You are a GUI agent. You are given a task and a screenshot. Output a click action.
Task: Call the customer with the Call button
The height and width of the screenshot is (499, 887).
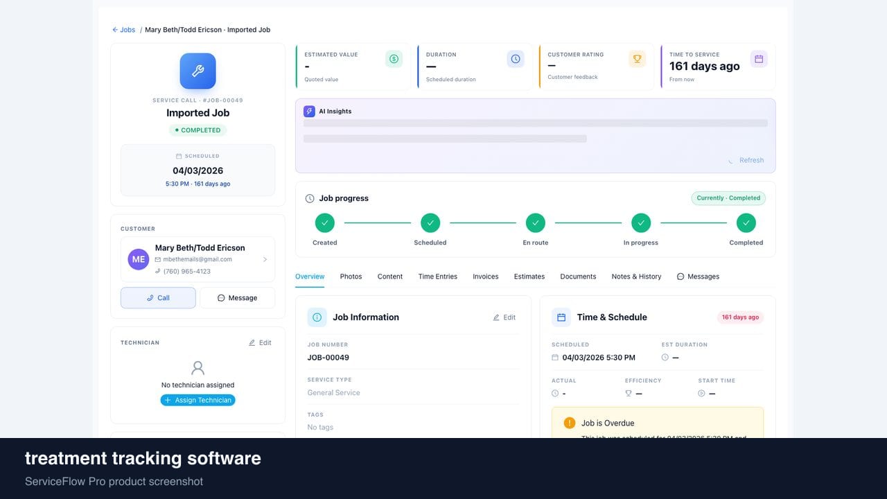(x=158, y=298)
